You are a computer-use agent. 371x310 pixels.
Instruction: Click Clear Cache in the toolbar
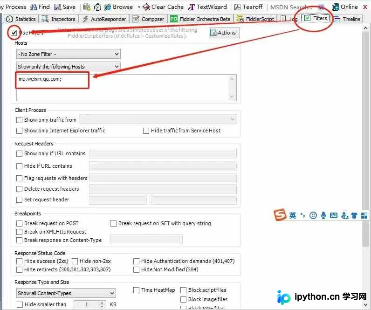(163, 7)
